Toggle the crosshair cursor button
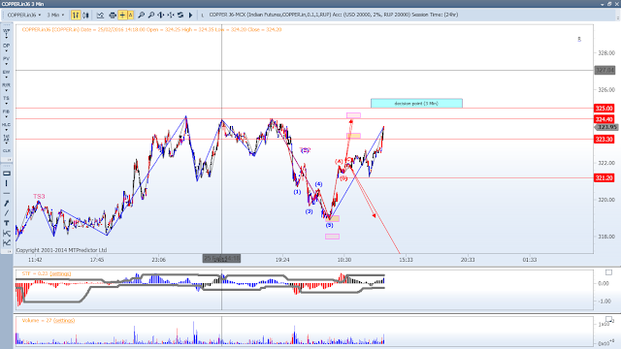Viewport: 621px width, 349px height. point(122,16)
